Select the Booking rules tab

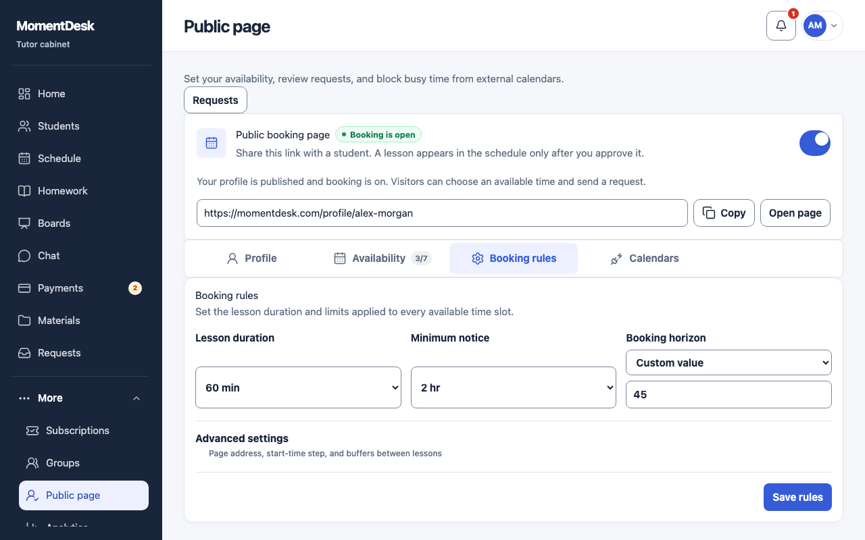point(514,259)
